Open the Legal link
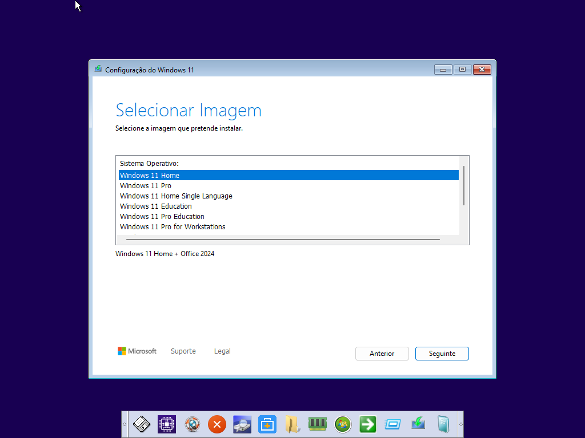585x438 pixels. tap(222, 351)
